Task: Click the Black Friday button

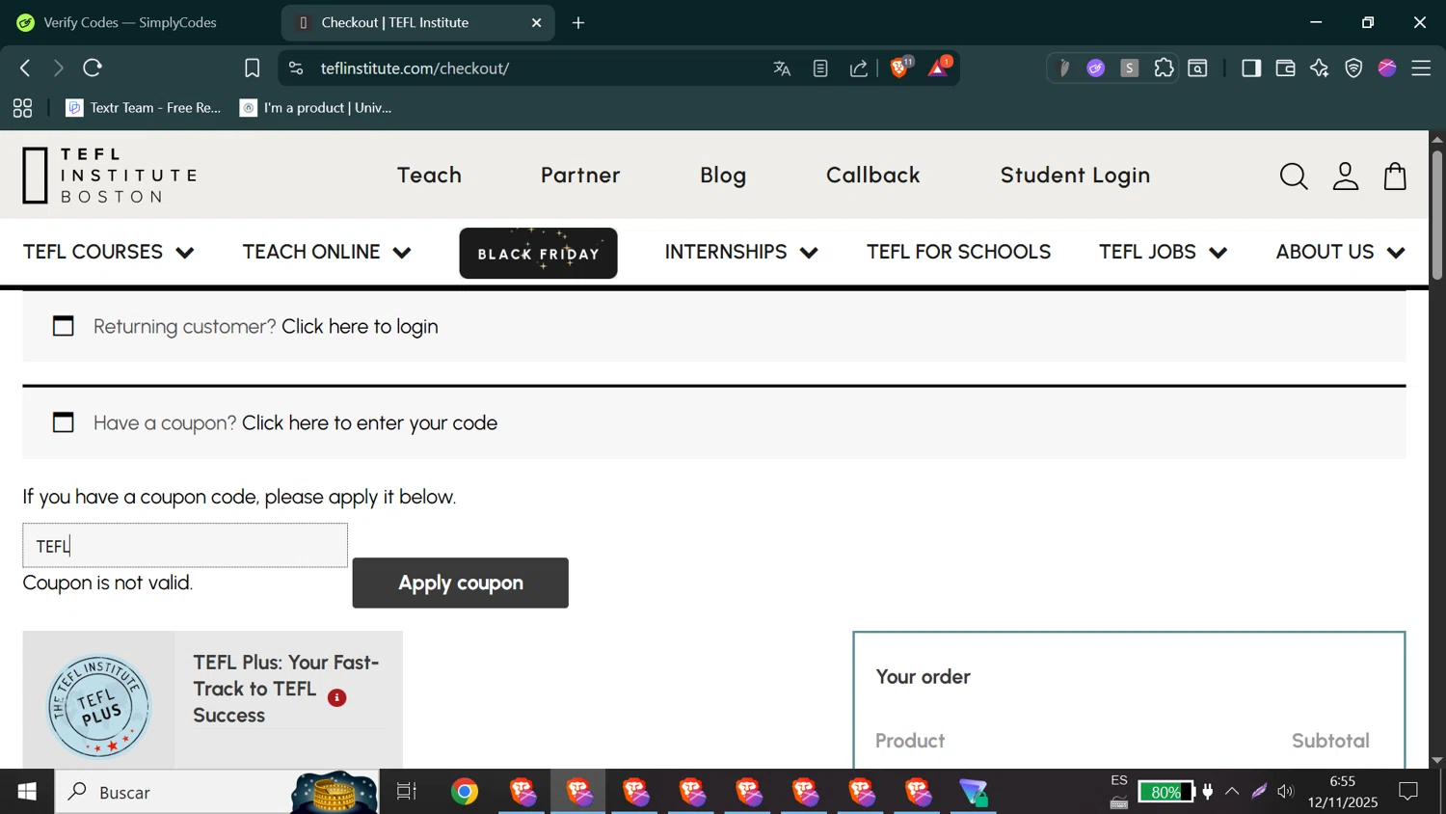Action: tap(538, 253)
